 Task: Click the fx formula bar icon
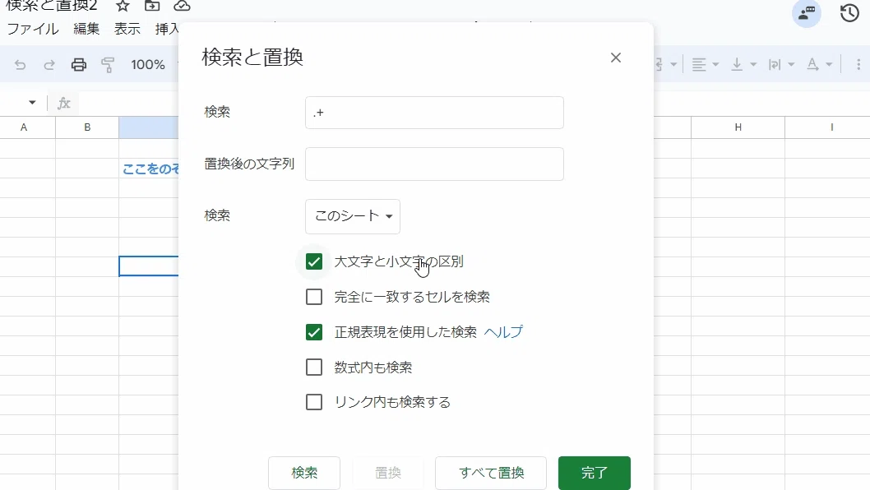pyautogui.click(x=64, y=103)
